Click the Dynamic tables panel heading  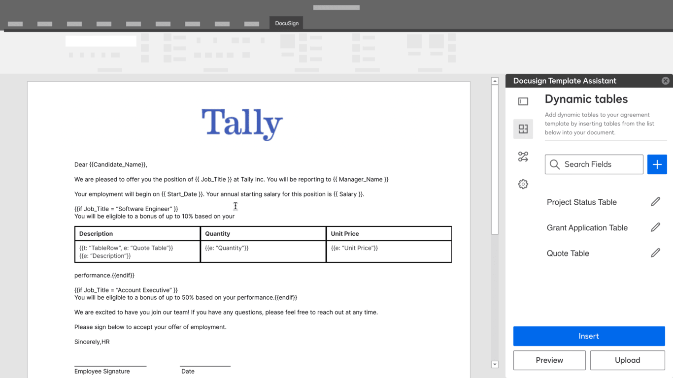[586, 99]
